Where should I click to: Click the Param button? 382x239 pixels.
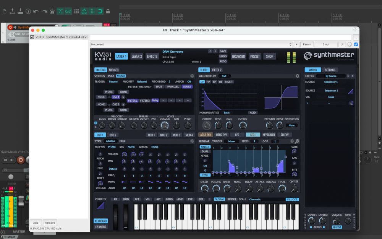[307, 44]
